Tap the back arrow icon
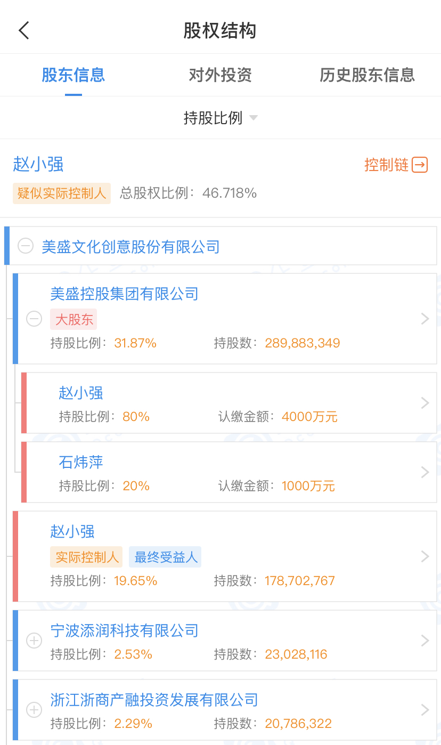The height and width of the screenshot is (745, 441). (x=24, y=30)
